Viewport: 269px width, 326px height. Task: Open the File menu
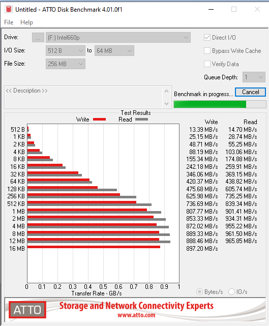9,22
